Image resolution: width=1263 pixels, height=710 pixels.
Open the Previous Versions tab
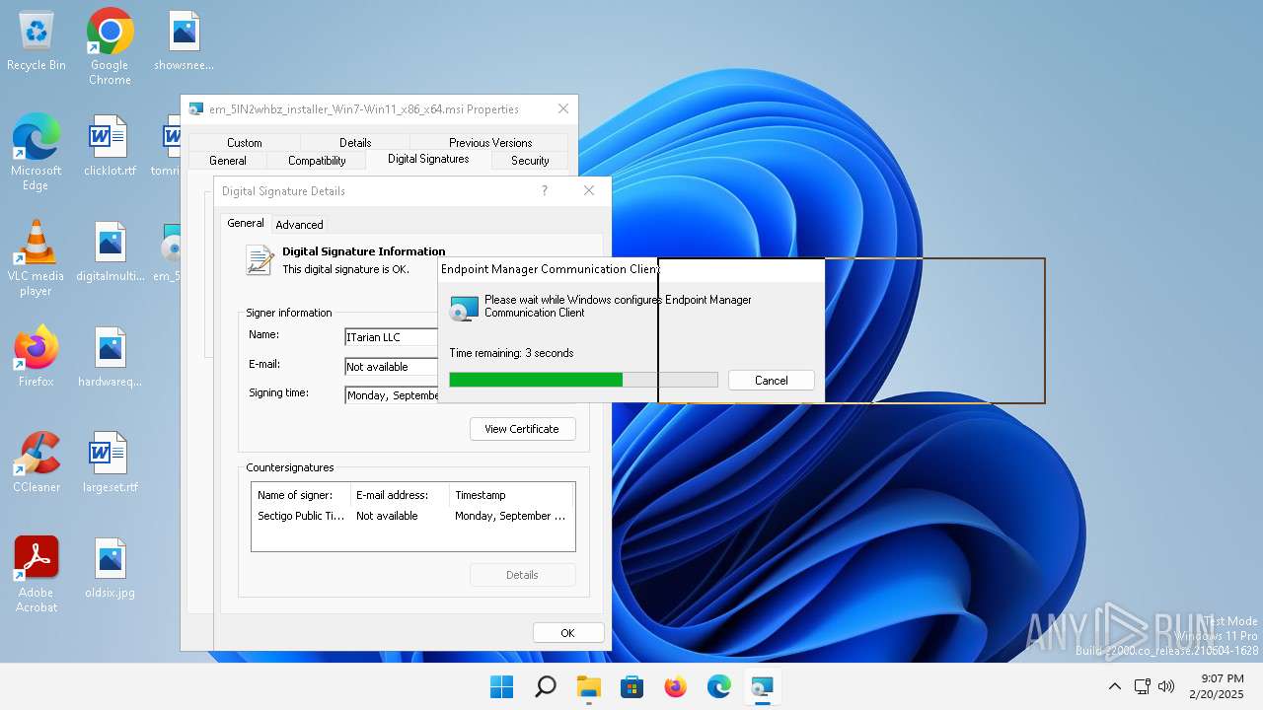coord(490,143)
